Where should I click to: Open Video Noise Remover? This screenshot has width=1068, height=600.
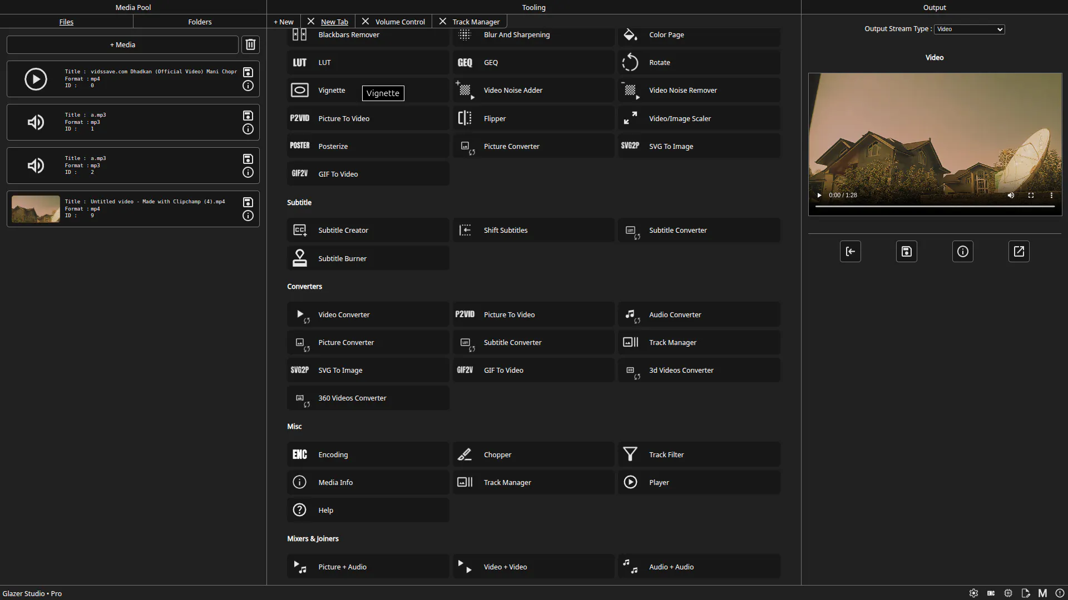pyautogui.click(x=699, y=91)
